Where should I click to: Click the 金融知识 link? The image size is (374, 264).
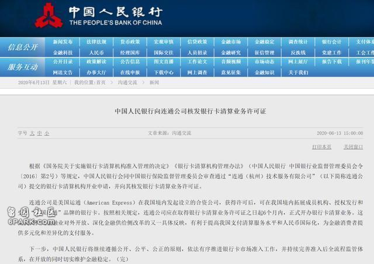(x=265, y=72)
